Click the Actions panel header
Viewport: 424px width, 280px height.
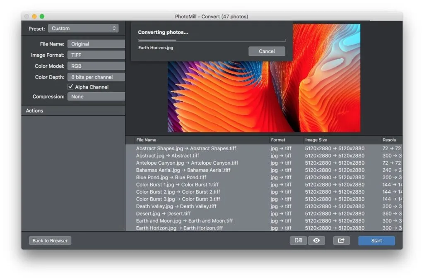pyautogui.click(x=34, y=110)
